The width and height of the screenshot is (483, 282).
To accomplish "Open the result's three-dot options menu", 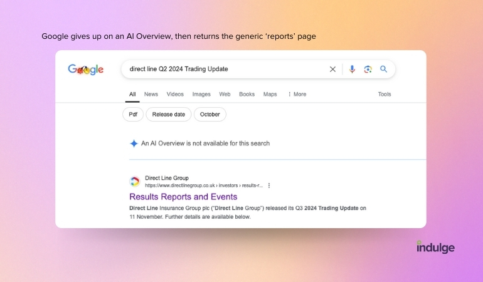I will pos(269,185).
